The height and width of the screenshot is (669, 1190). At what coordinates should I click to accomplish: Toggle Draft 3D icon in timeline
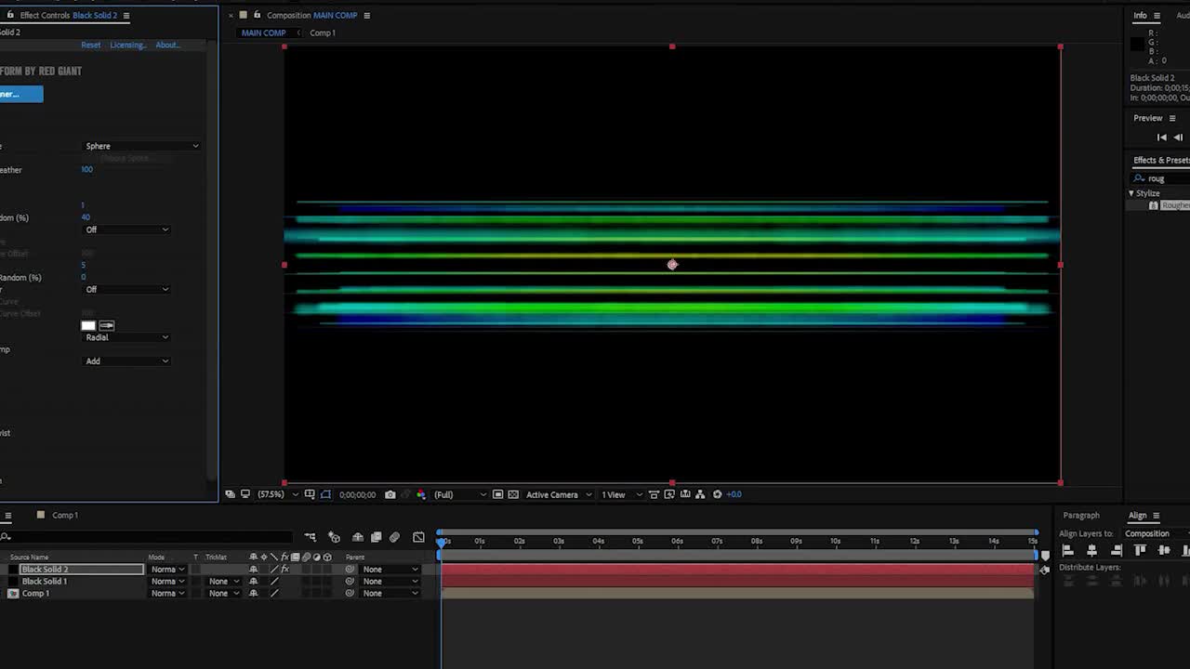tap(334, 537)
